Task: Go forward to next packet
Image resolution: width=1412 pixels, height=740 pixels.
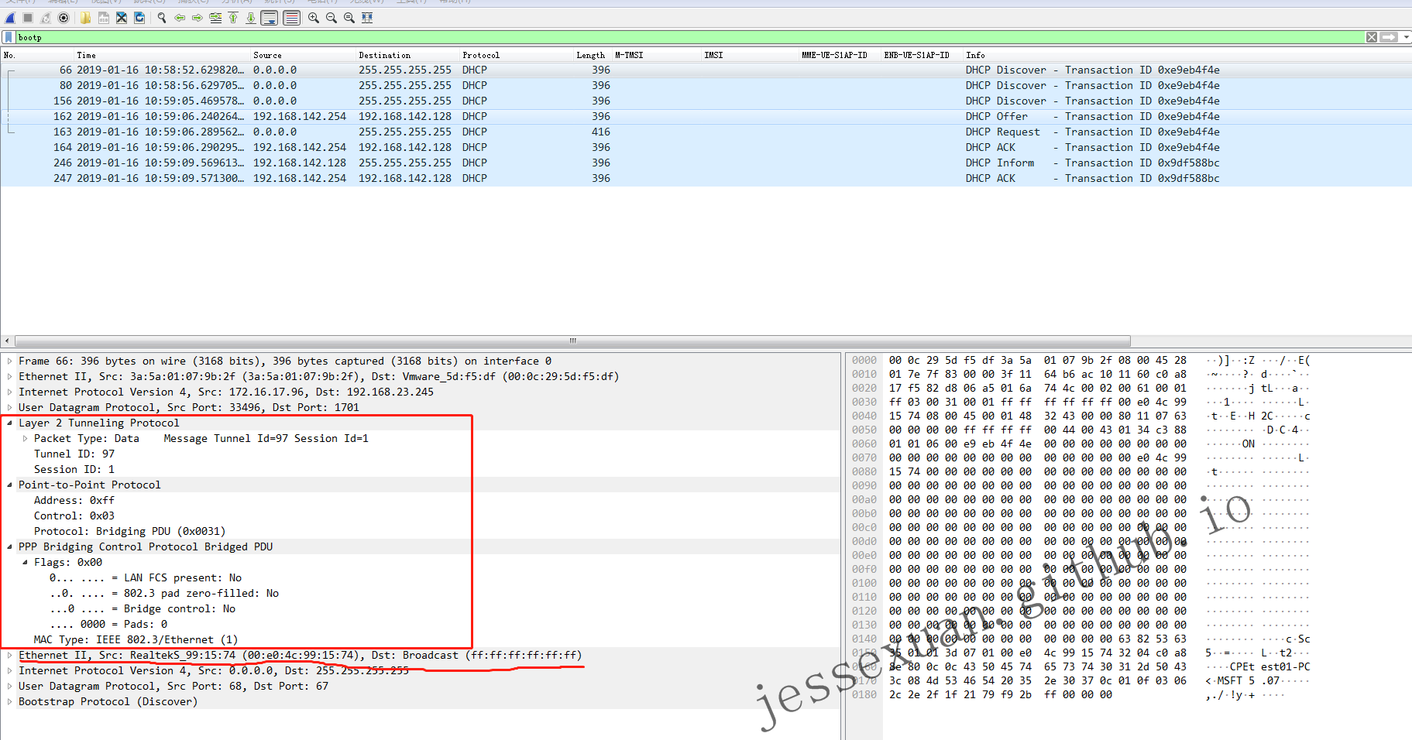Action: coord(198,18)
